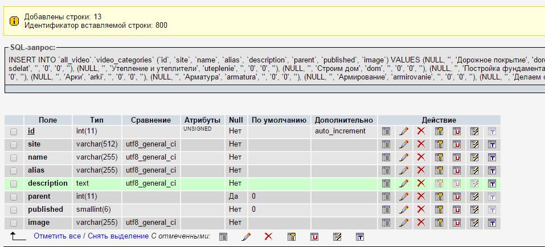Click the 'varchar(512)' type cell
The image size is (545, 247).
(97, 144)
